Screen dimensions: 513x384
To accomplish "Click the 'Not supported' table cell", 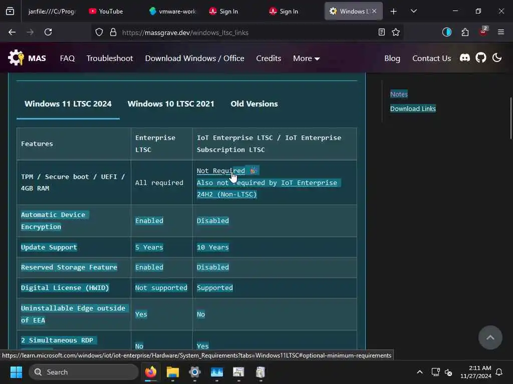I will coord(161,287).
